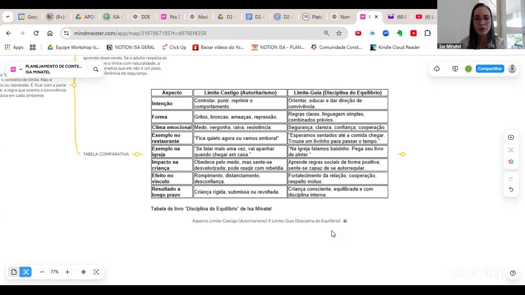The image size is (525, 295).
Task: Open the Apps bookmarks shortcut
Action: pos(14,47)
